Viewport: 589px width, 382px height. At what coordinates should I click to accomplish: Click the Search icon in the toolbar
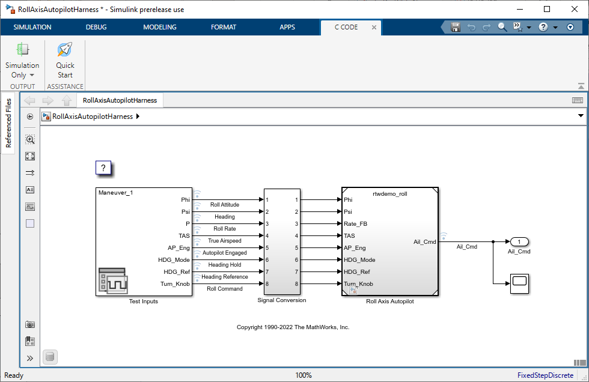pos(502,27)
